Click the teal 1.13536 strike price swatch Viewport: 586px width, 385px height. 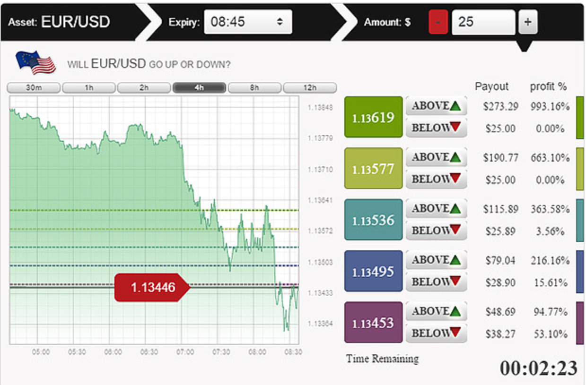click(x=373, y=219)
